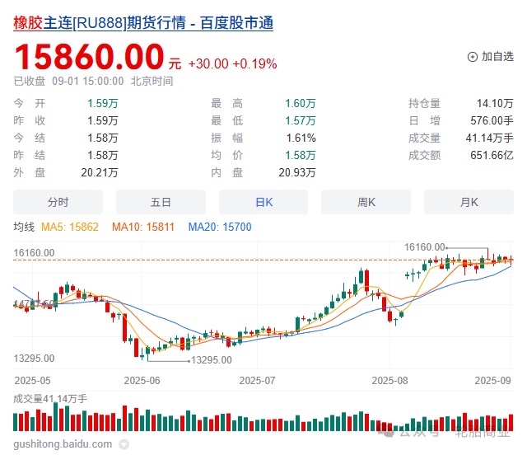Click the MA10: 15811 indicator label

pos(143,227)
